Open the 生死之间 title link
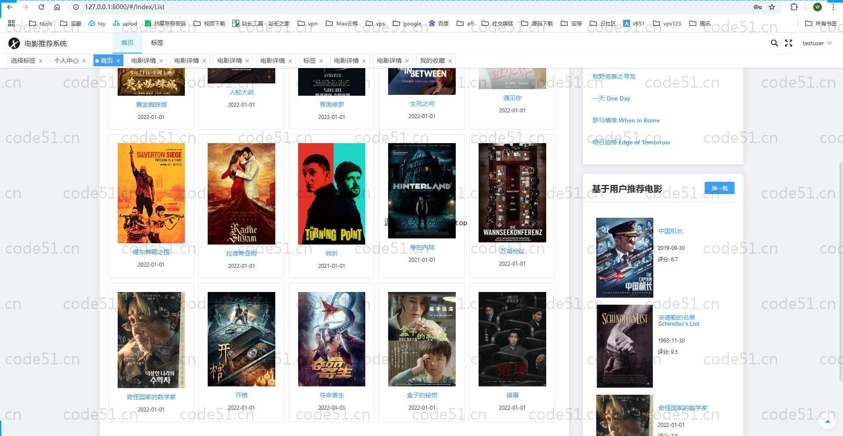The height and width of the screenshot is (436, 843). click(x=422, y=104)
